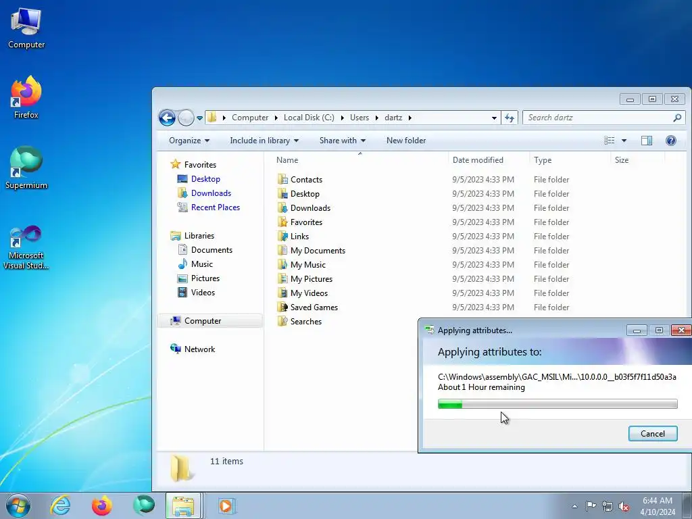Open the Share with menu
Image resolution: width=692 pixels, height=519 pixels.
(343, 141)
